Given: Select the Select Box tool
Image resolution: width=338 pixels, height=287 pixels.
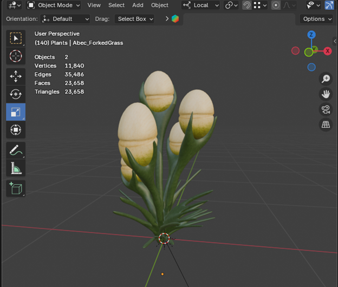Looking at the screenshot, I should coord(16,38).
